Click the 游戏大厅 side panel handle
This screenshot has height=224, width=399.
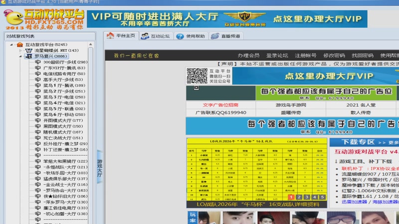pos(100,167)
